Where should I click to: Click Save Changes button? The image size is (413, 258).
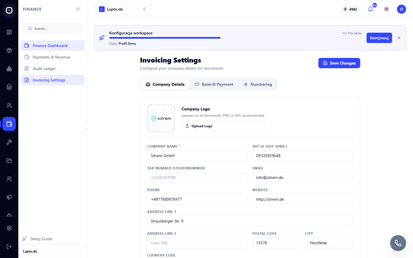pos(339,63)
